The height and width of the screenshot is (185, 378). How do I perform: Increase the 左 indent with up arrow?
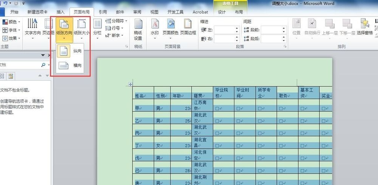click(x=237, y=28)
